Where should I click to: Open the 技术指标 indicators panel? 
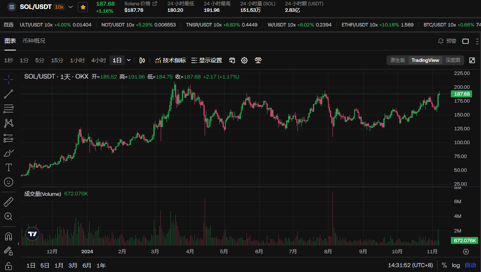point(171,60)
